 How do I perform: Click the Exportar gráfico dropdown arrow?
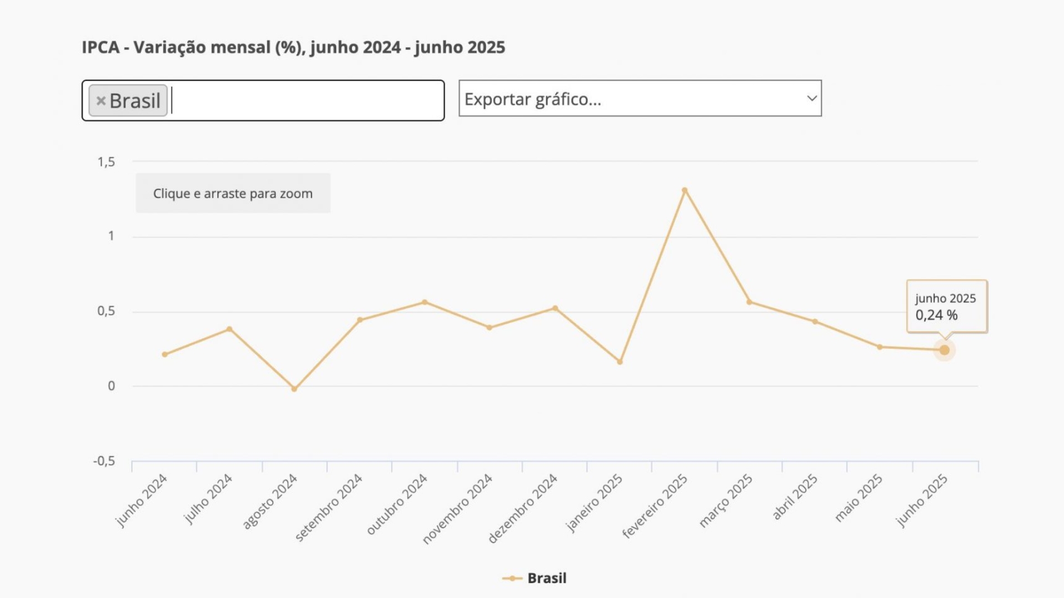coord(812,99)
